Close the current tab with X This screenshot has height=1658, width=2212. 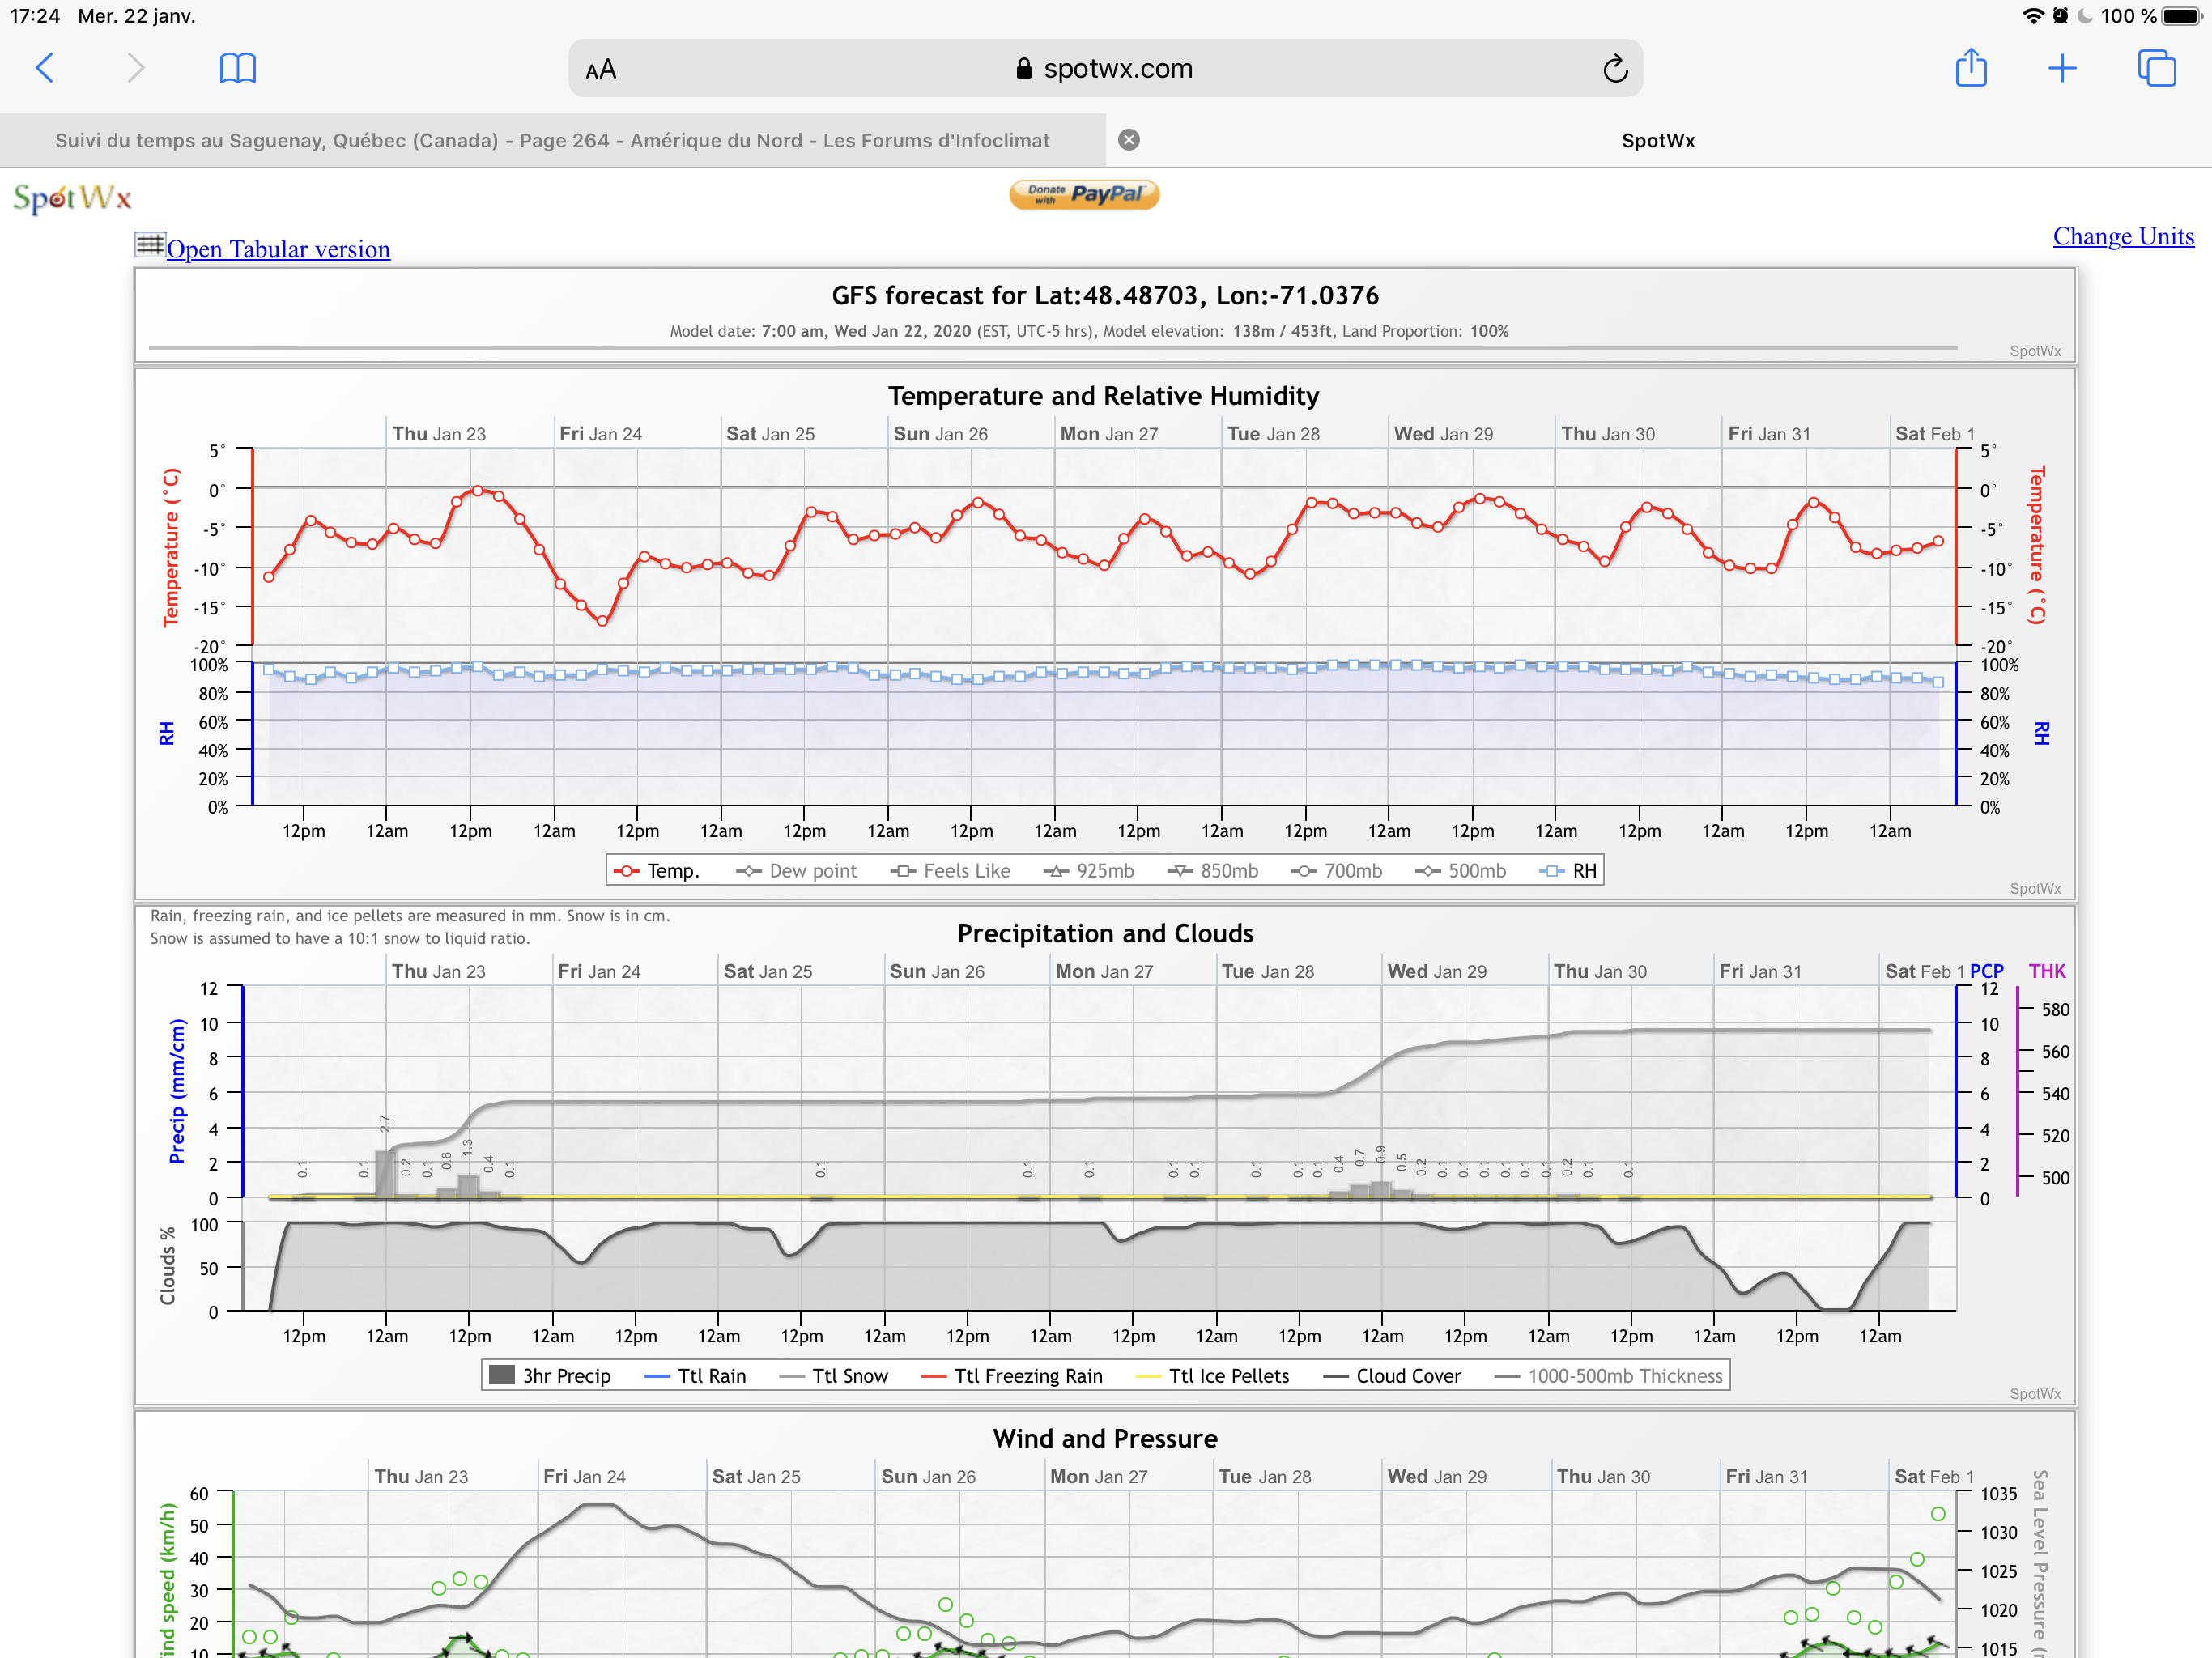point(1129,140)
